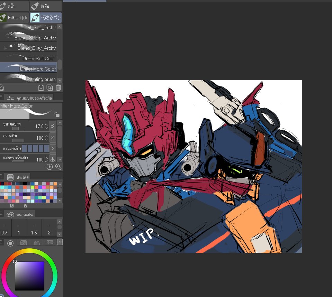332x297 pixels.
Task: Click the restore initial settings dial icon
Action: [x=50, y=167]
